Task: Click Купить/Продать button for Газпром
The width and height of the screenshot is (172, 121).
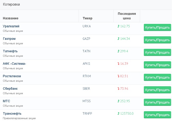Action: click(x=157, y=40)
